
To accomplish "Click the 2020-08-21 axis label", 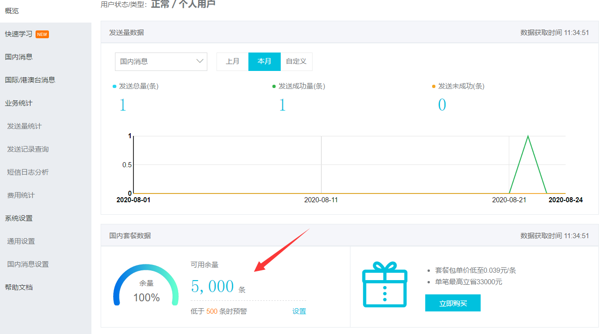I will [x=509, y=200].
